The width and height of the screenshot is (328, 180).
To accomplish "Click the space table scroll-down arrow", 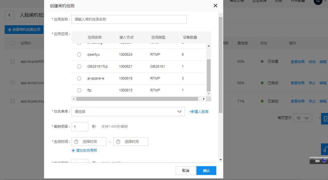I will 209,94.
